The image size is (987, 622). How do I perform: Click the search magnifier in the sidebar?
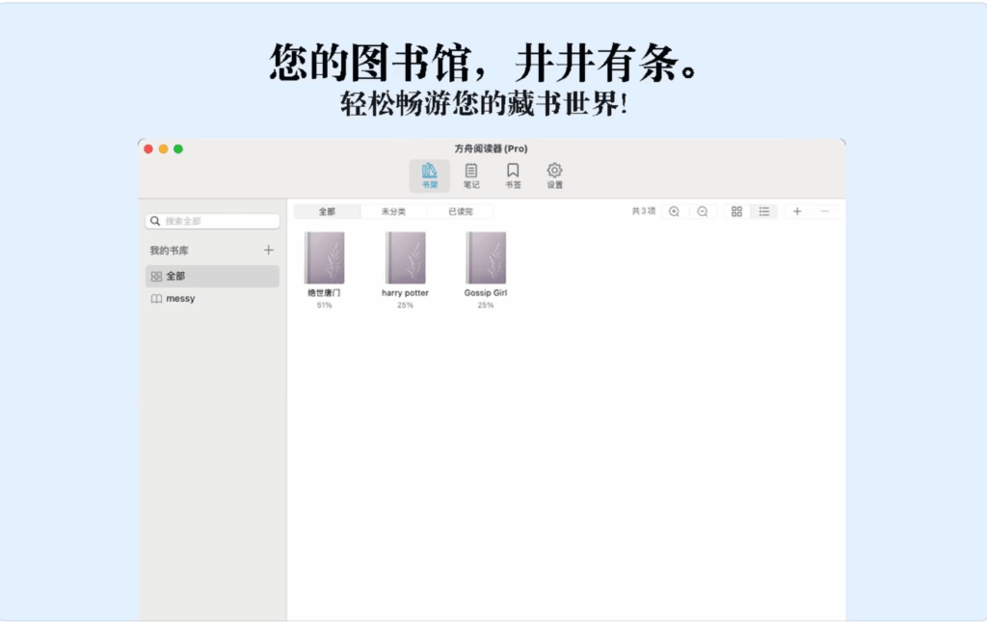coord(155,221)
